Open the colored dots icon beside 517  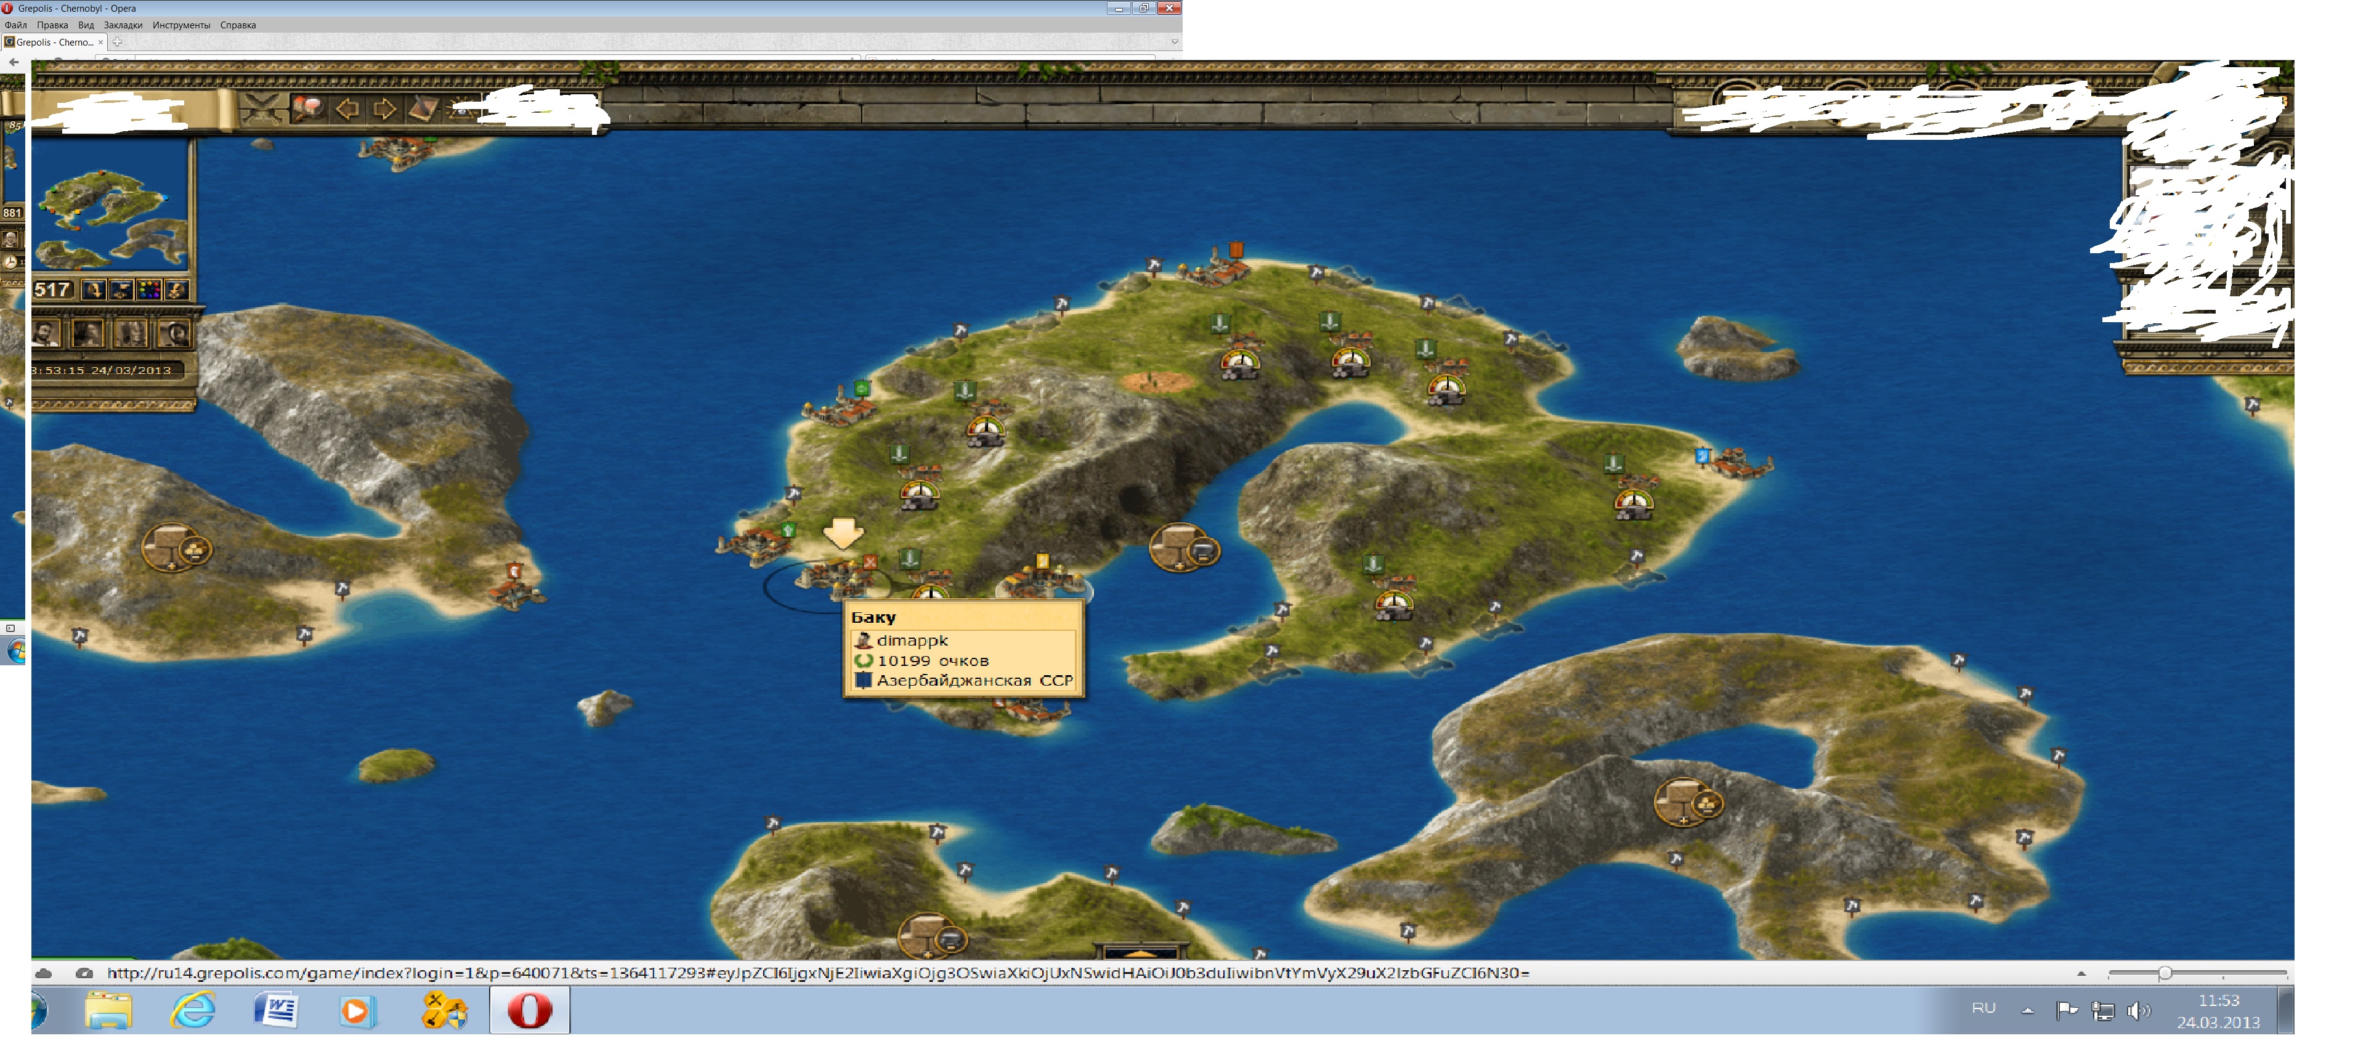(x=149, y=290)
